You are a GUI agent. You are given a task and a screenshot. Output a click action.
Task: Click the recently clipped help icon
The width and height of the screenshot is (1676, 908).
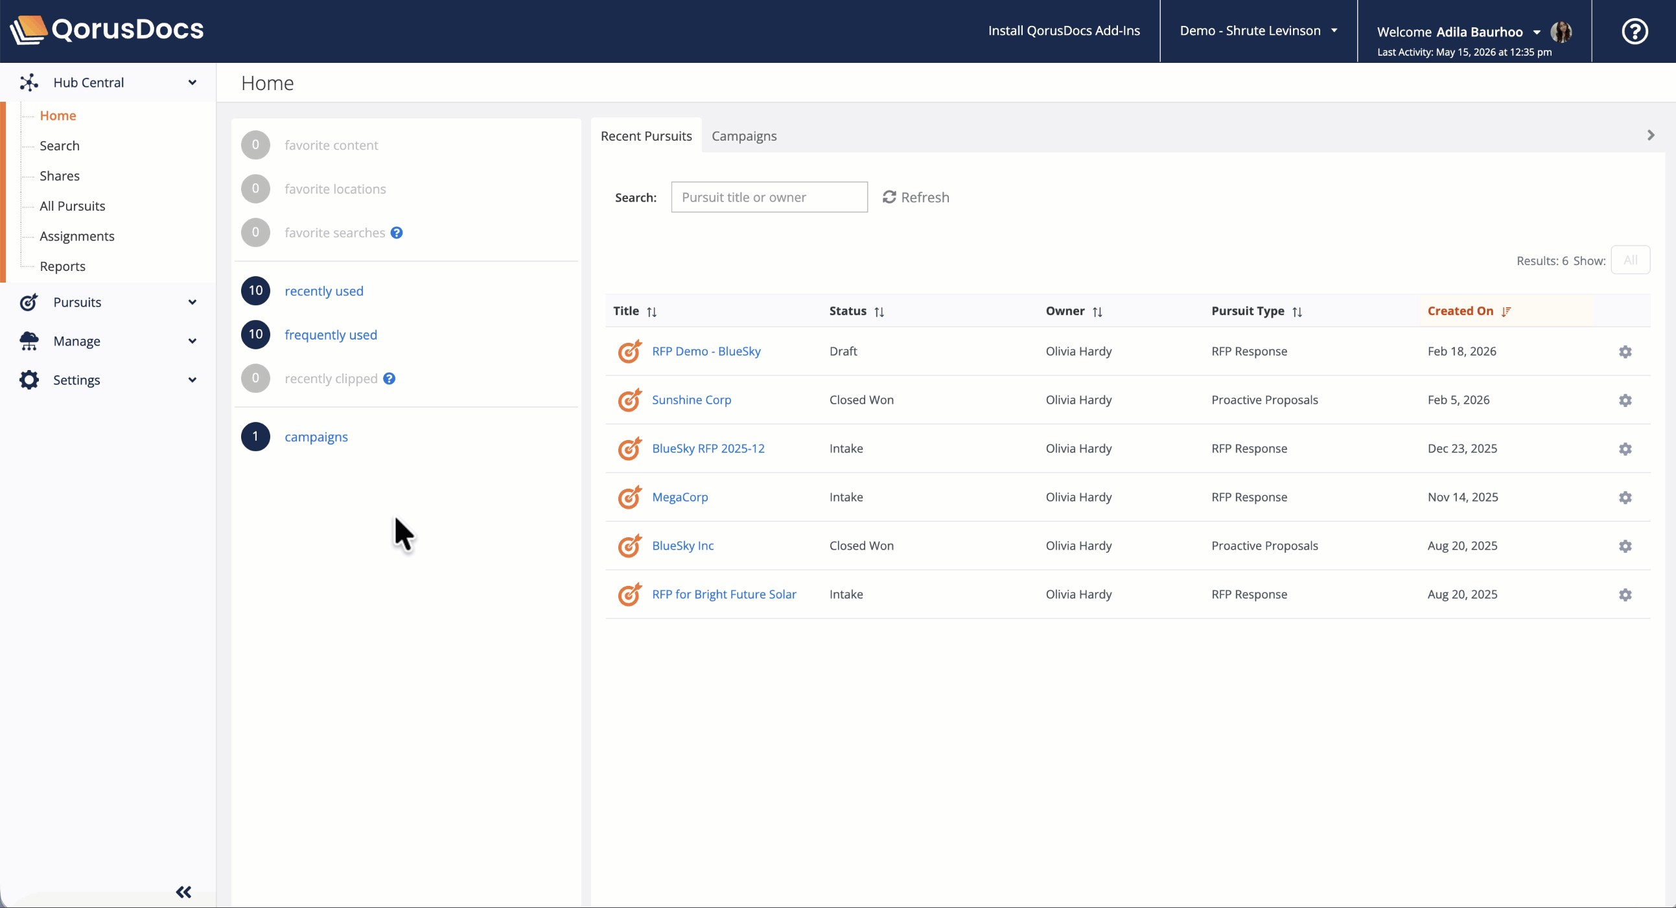389,378
